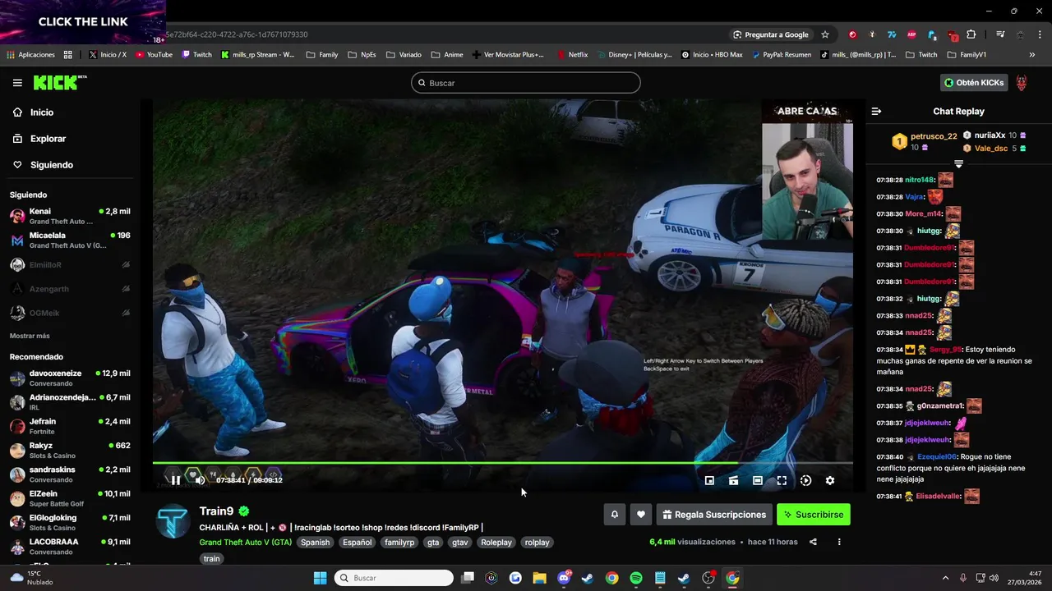Click the video progress bar
Viewport: 1052px width, 591px height.
(x=502, y=463)
